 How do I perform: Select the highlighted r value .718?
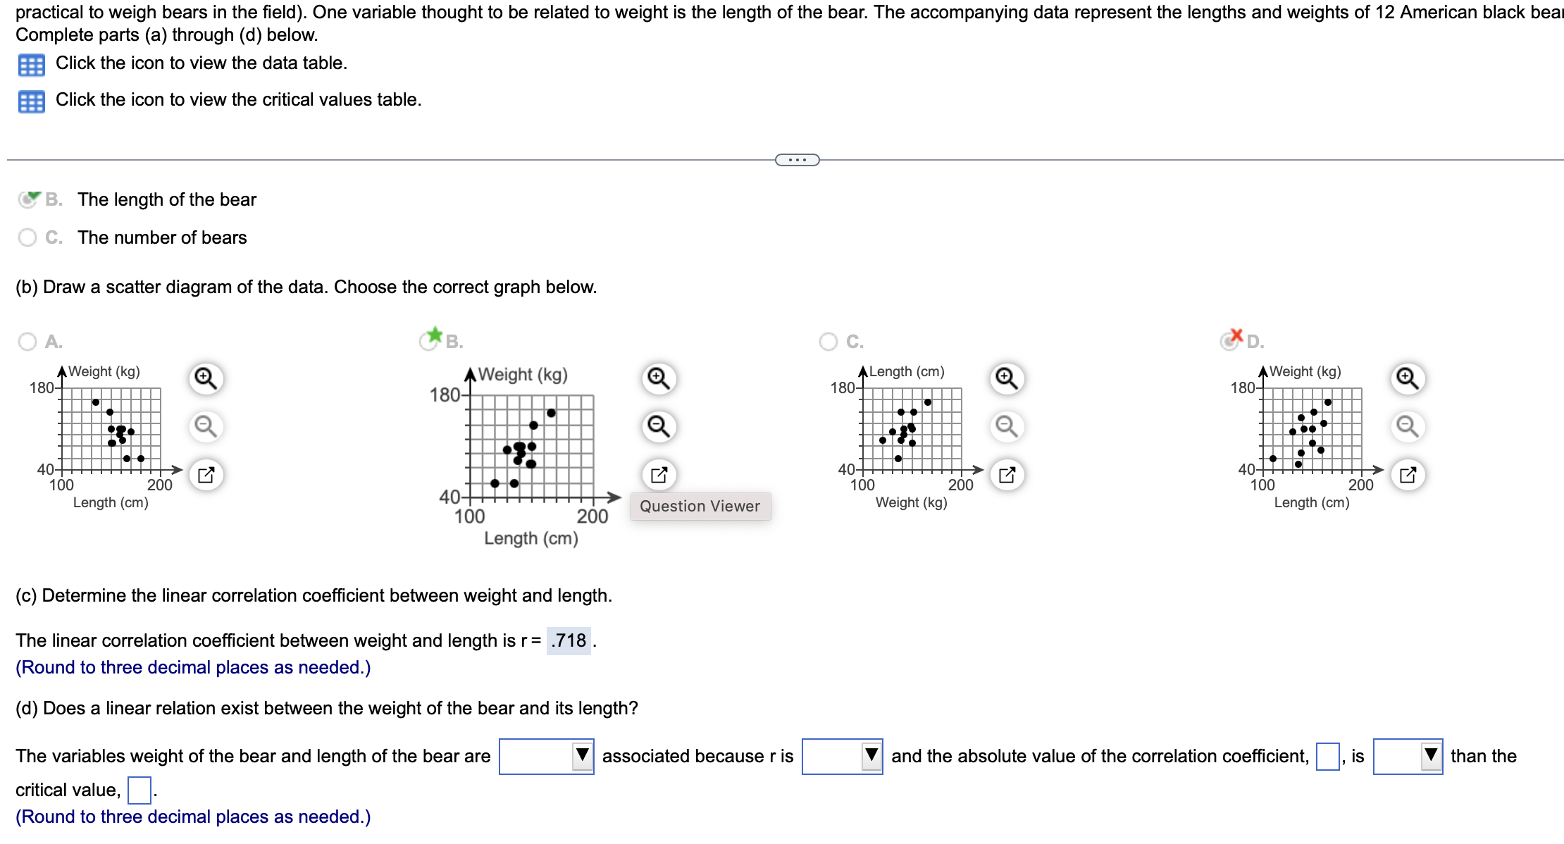click(569, 640)
